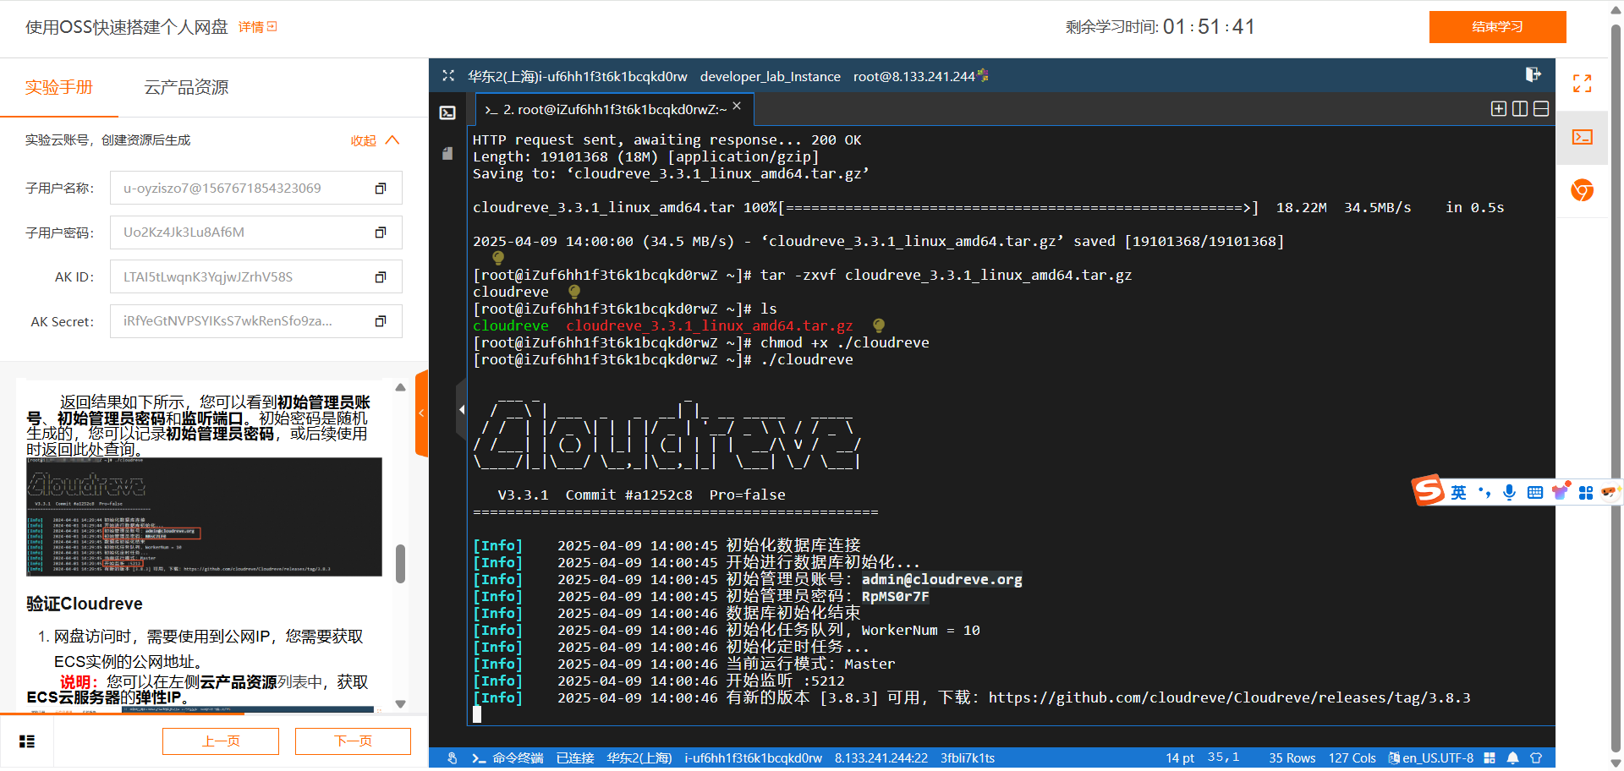Click the RpMS0r7F password text in terminal
Viewport: 1624px width, 771px height.
pos(896,597)
